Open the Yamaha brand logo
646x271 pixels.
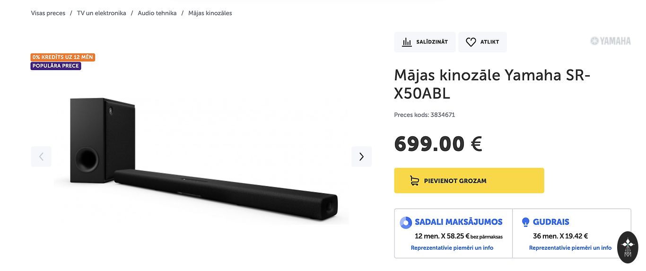pyautogui.click(x=611, y=41)
